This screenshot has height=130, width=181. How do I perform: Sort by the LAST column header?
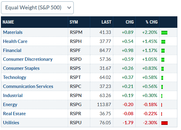click(x=106, y=22)
